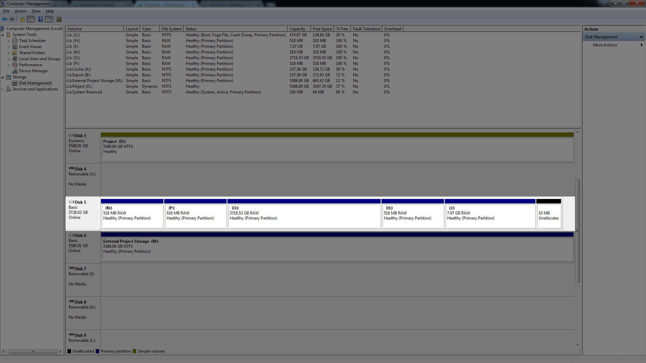Click the Show/Hide Action Pane icon
Image resolution: width=646 pixels, height=363 pixels.
(49, 19)
